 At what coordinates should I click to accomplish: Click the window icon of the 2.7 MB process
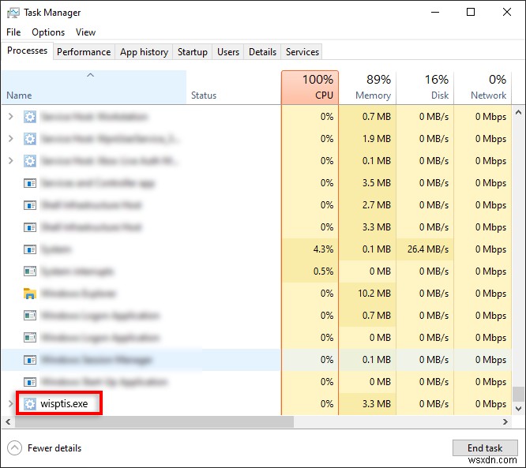[30, 205]
